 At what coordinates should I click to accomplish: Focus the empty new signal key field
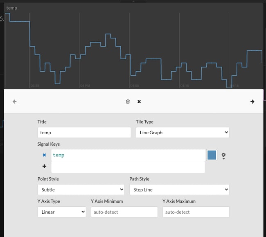click(x=128, y=167)
